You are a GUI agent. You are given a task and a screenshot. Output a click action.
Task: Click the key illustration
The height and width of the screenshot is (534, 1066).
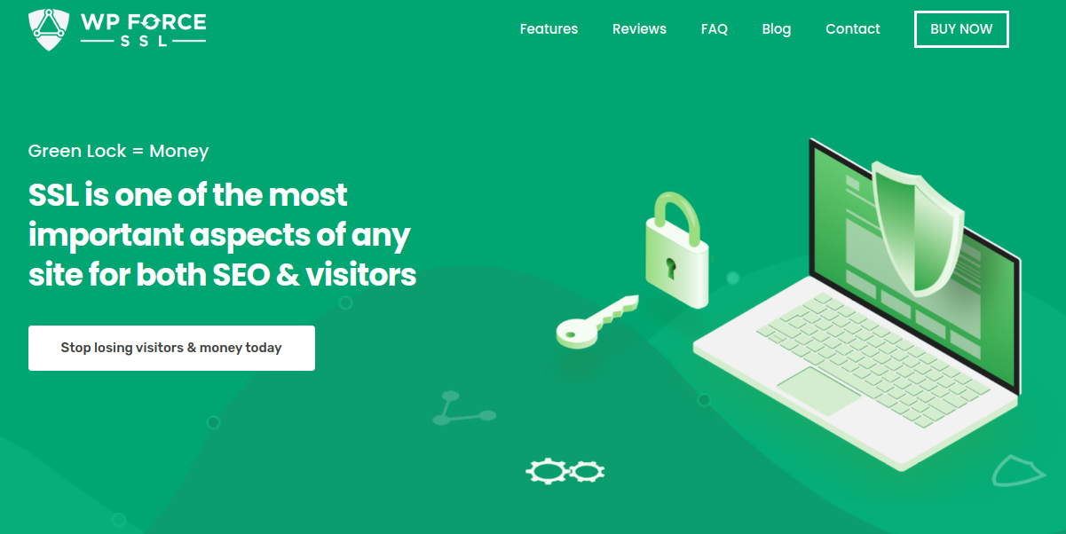coord(596,321)
